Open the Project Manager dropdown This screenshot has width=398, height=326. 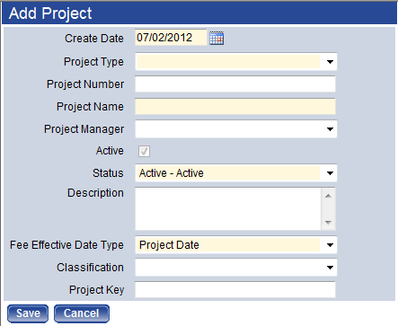(236, 129)
